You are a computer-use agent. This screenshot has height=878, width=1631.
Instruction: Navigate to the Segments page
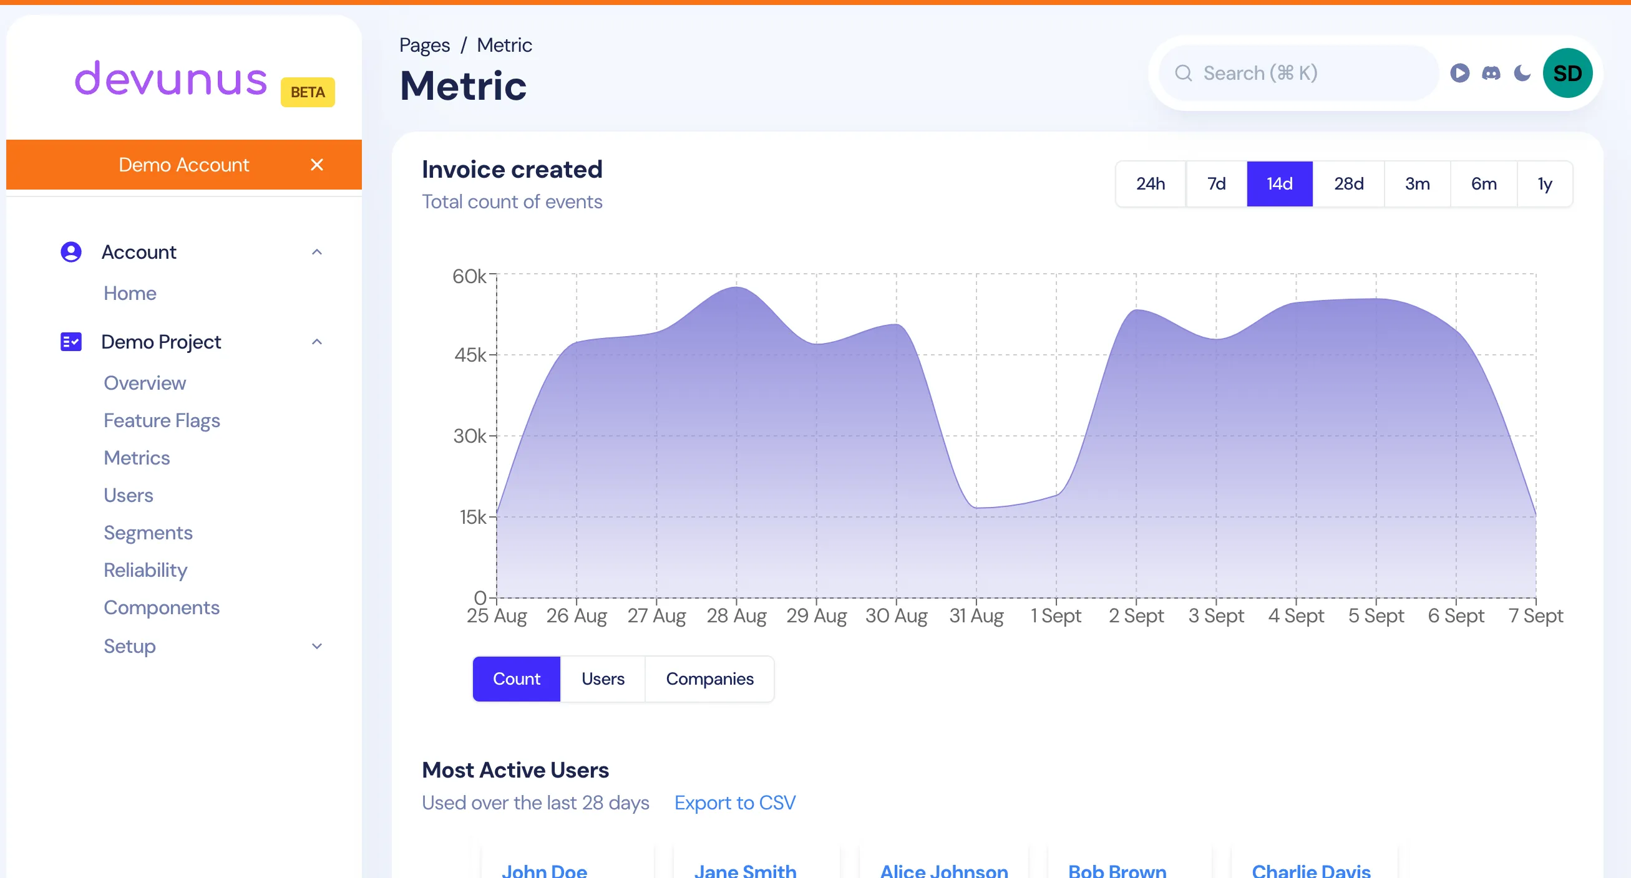(148, 532)
